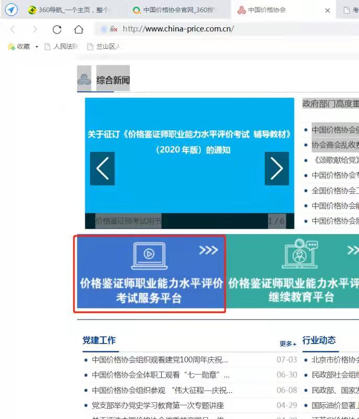Image resolution: width=359 pixels, height=419 pixels.
Task: Open the 兰山区 bookmark
Action: (104, 47)
